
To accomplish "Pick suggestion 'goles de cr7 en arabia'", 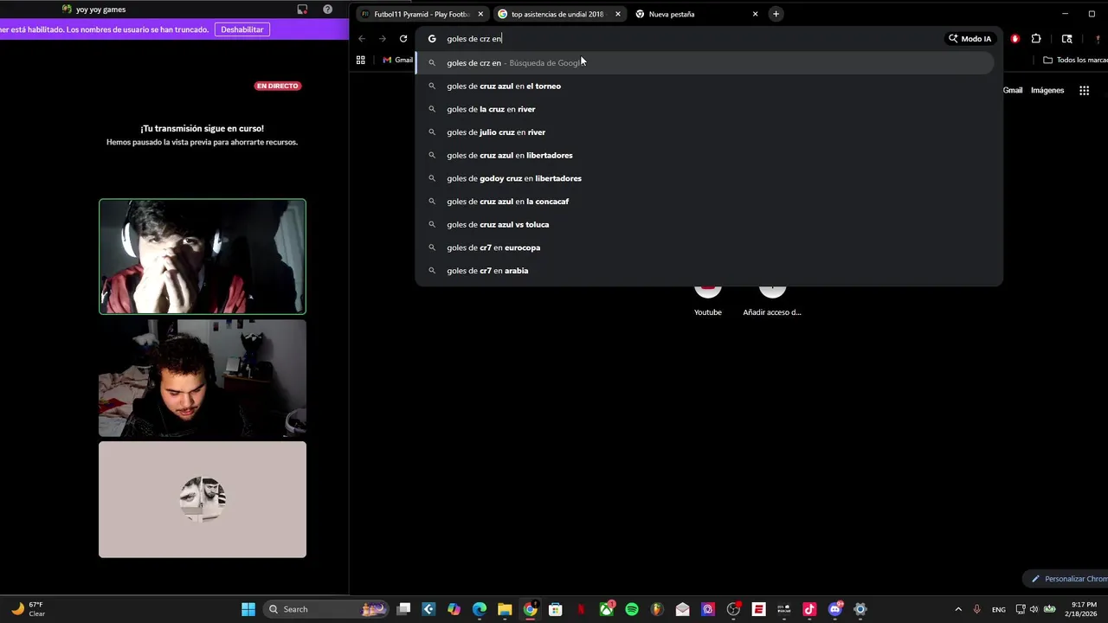I will 705,271.
